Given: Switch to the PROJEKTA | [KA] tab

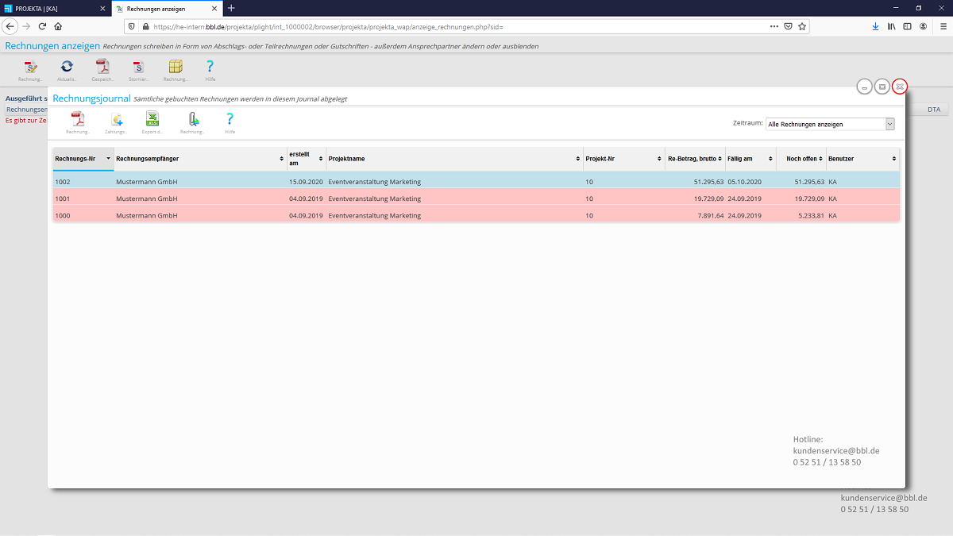Looking at the screenshot, I should click(x=54, y=8).
